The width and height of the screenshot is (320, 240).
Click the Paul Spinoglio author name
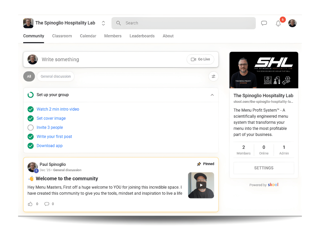pos(53,164)
